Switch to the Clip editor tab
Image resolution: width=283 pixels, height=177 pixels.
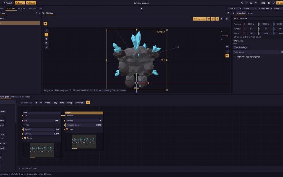pos(25,97)
